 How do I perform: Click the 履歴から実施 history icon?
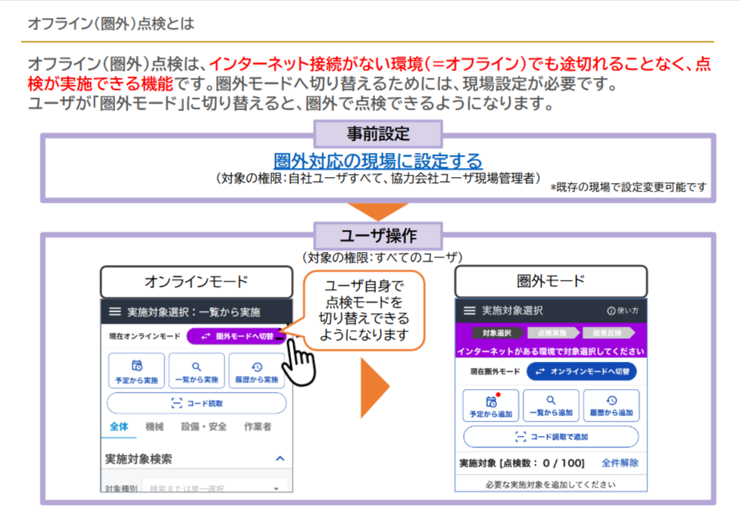point(256,366)
